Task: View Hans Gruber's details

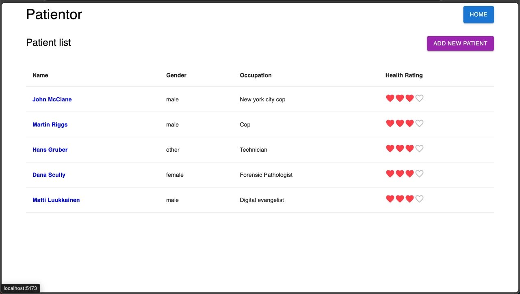Action: click(x=50, y=150)
